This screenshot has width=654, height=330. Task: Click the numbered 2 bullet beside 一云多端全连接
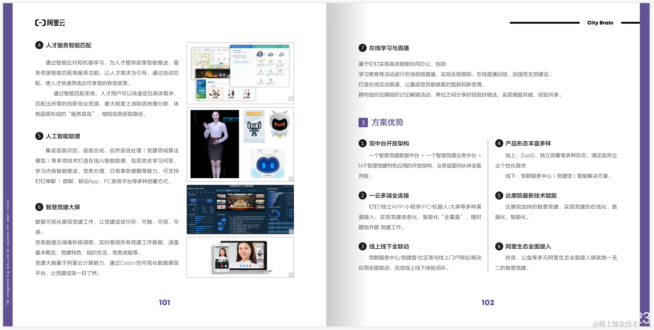[x=363, y=195]
